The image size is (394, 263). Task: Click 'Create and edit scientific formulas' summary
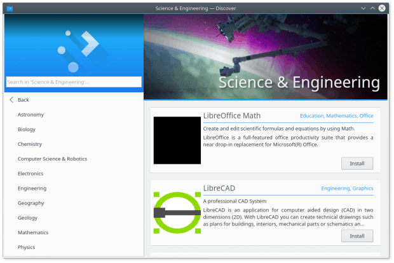[x=279, y=129]
